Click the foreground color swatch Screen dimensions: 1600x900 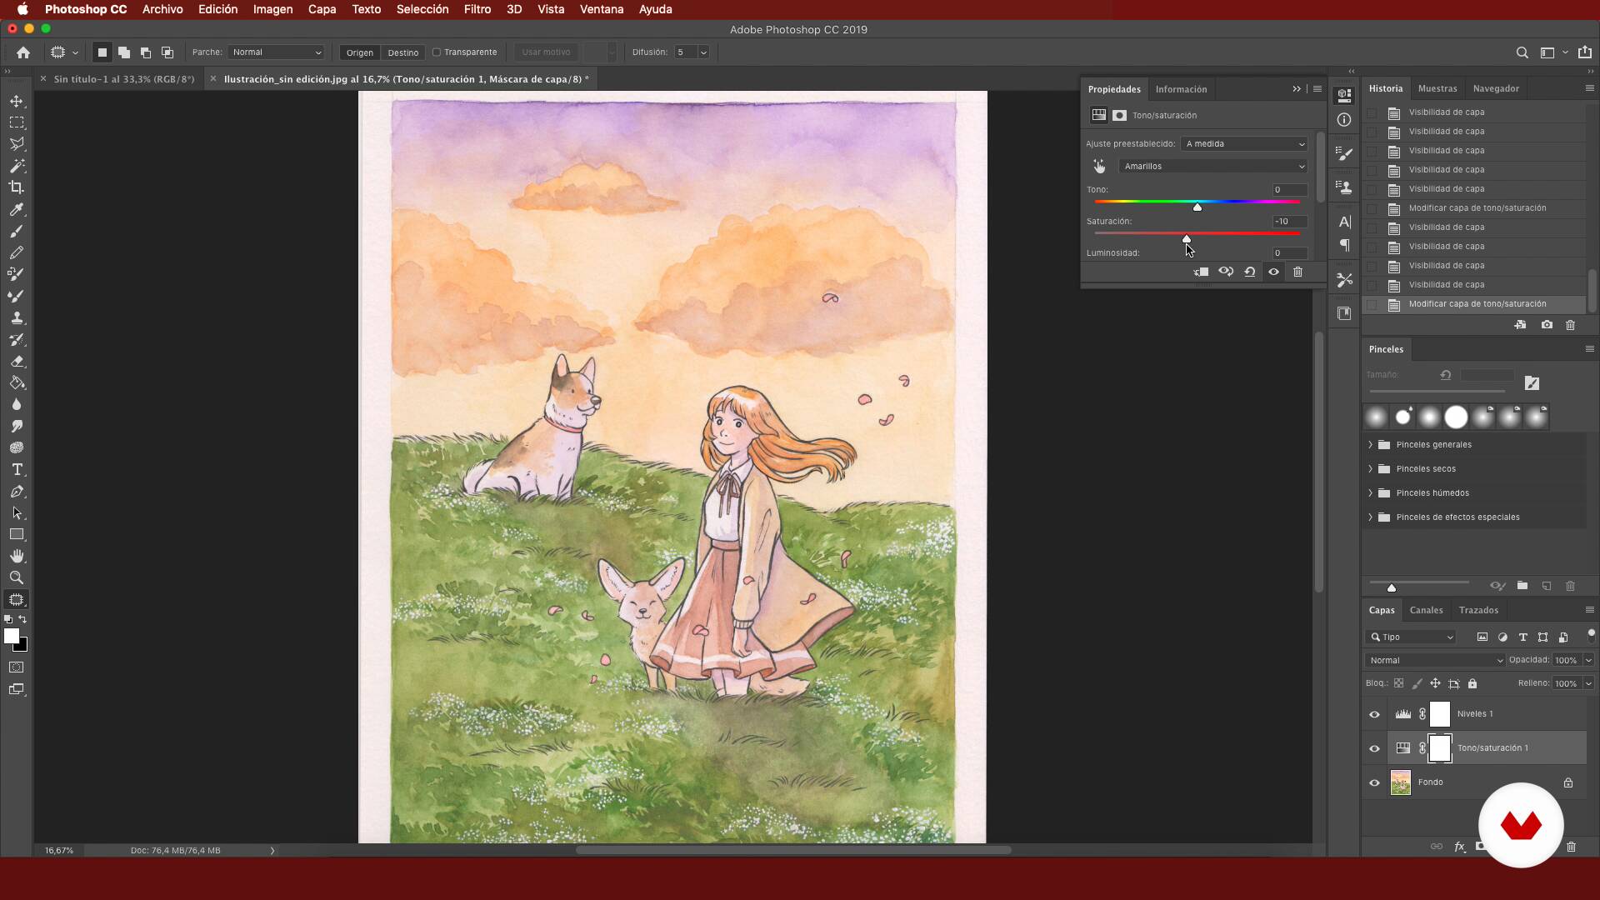(12, 636)
